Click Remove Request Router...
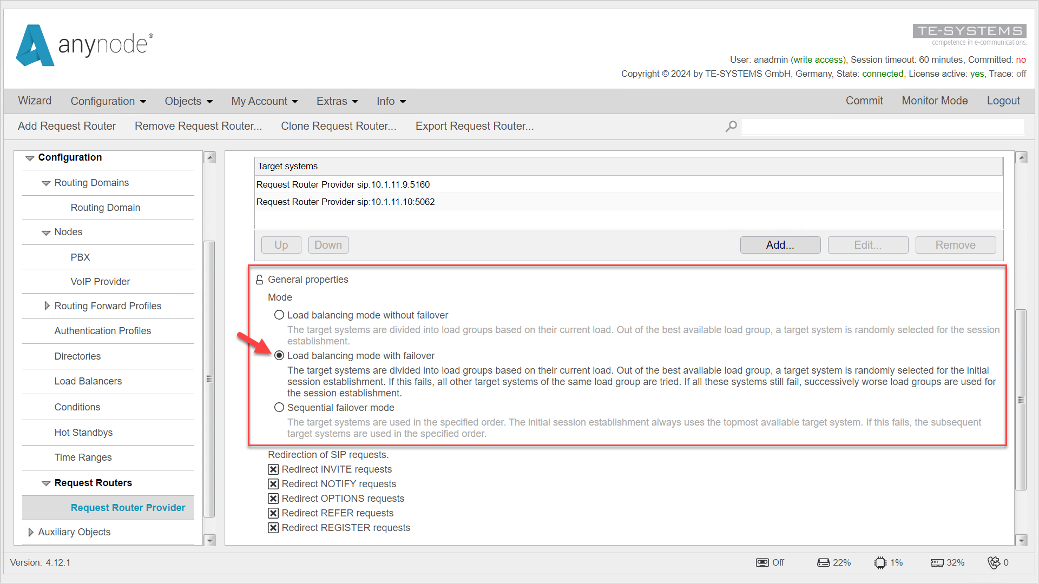The image size is (1039, 584). point(198,126)
